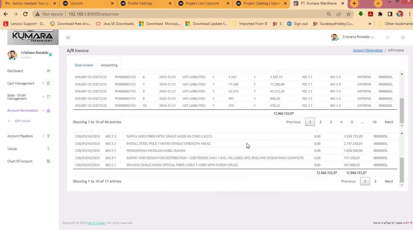
Task: Click the Sales-Order Management folder icon
Action: click(48, 97)
